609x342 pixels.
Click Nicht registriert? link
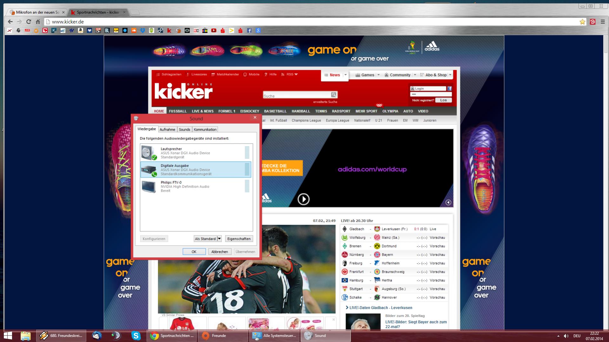(423, 100)
